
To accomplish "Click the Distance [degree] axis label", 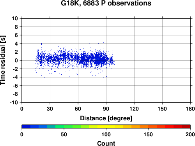I will click(106, 118).
